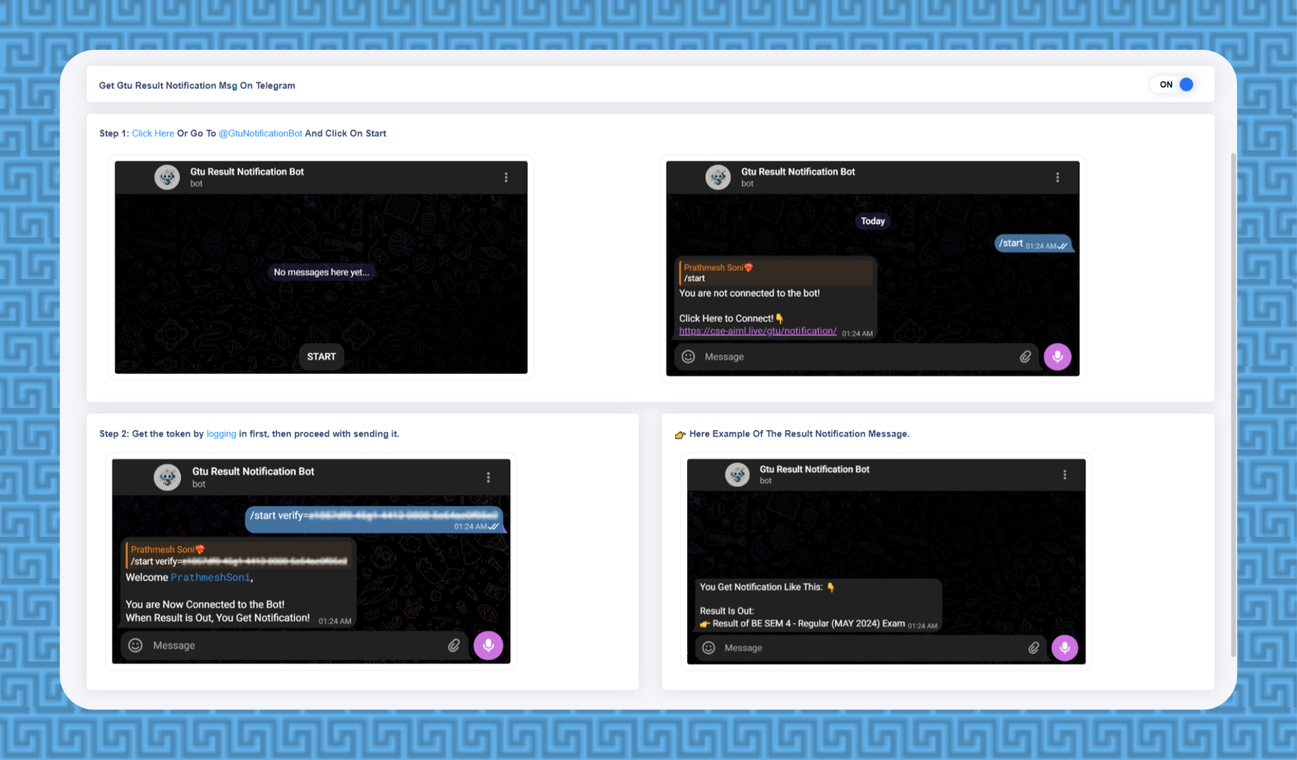Open three-dot menu in verify chat
1297x760 pixels.
488,477
